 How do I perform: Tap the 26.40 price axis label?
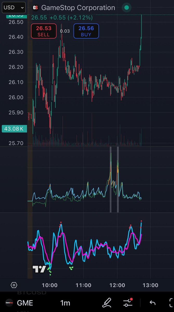tap(16, 37)
